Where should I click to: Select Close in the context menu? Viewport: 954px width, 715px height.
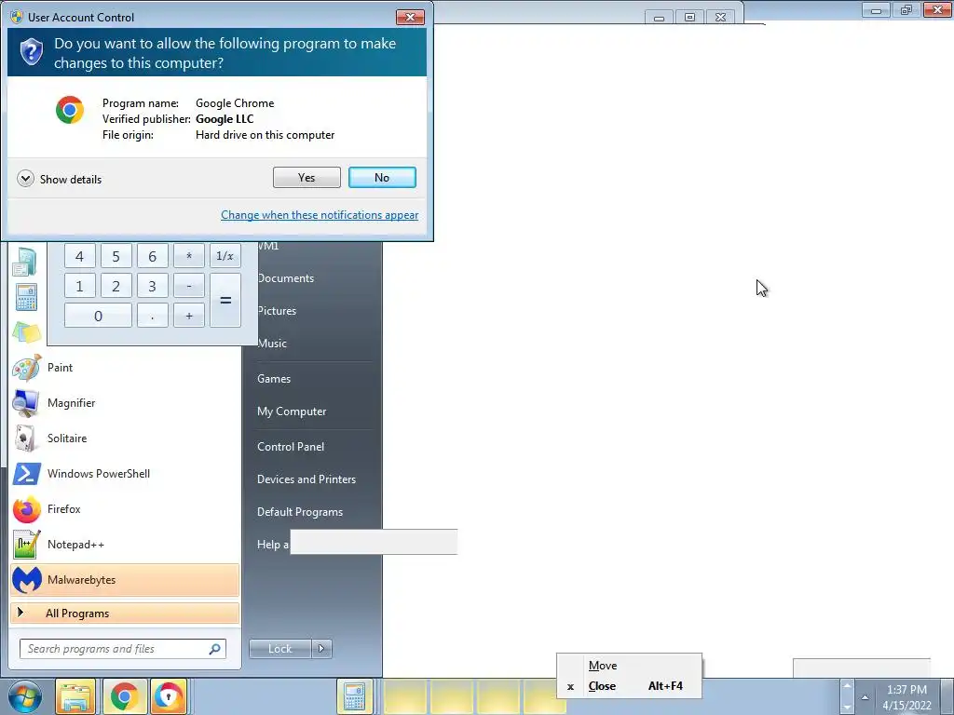coord(629,686)
